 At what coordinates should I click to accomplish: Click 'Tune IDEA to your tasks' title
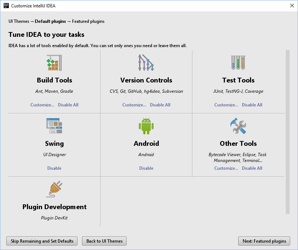click(x=47, y=35)
